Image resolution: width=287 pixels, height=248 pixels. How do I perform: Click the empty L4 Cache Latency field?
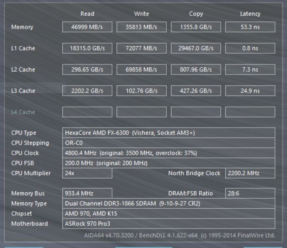[x=250, y=112]
